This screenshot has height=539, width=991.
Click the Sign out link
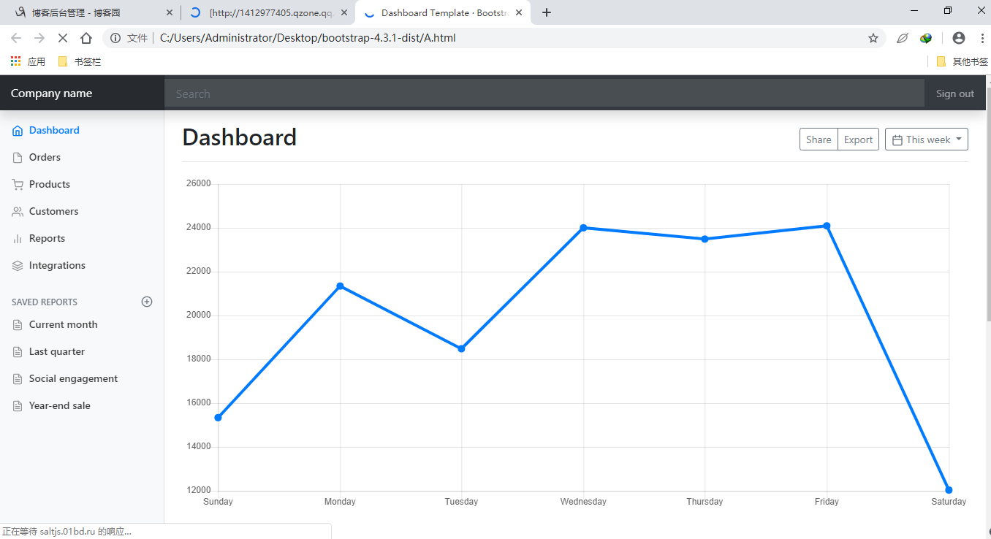[954, 93]
